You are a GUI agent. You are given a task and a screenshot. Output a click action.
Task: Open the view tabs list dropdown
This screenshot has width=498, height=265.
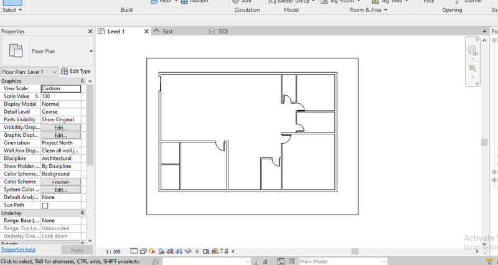(484, 31)
